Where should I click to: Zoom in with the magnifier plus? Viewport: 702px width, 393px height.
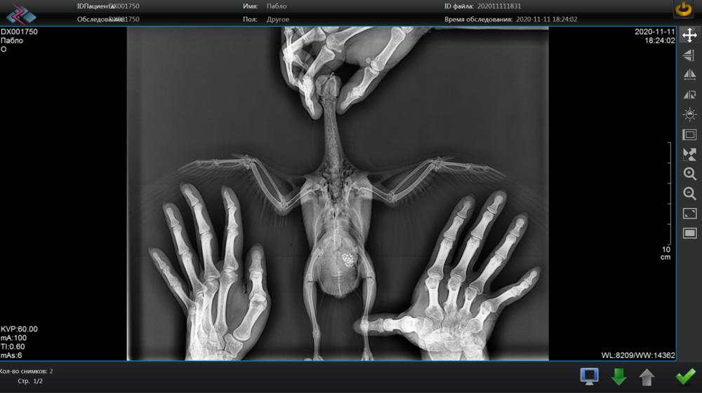click(x=689, y=174)
